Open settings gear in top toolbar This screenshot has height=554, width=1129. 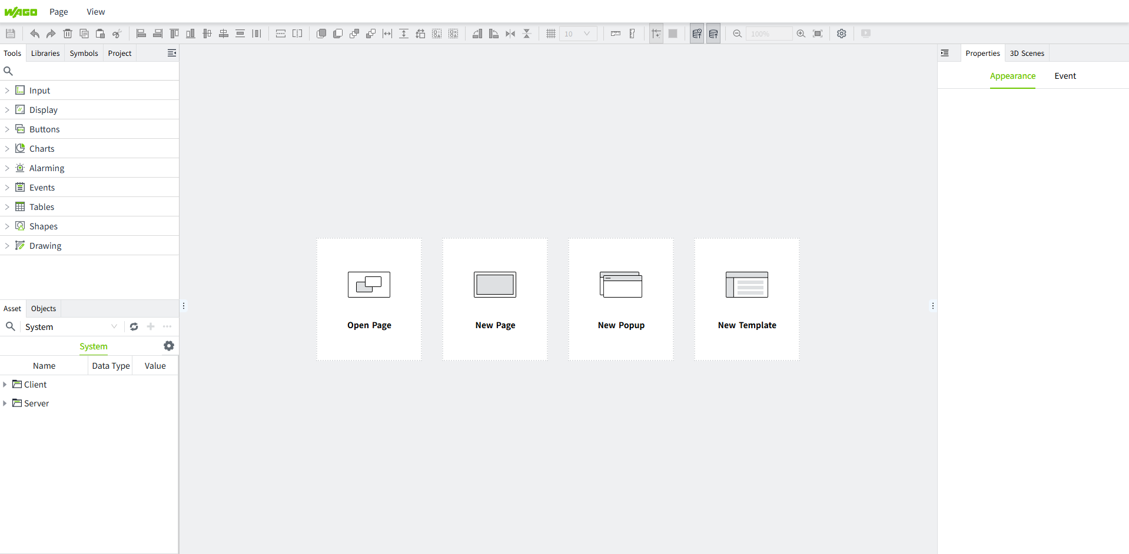(842, 34)
